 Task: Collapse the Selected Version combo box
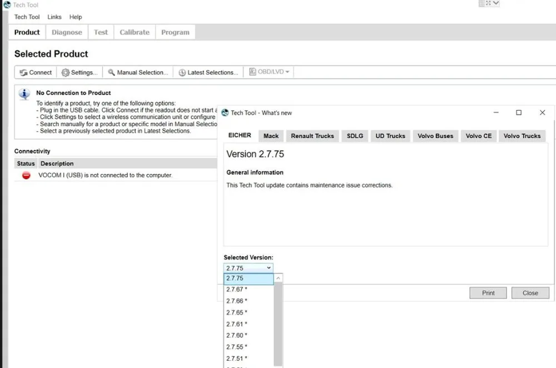pos(248,268)
